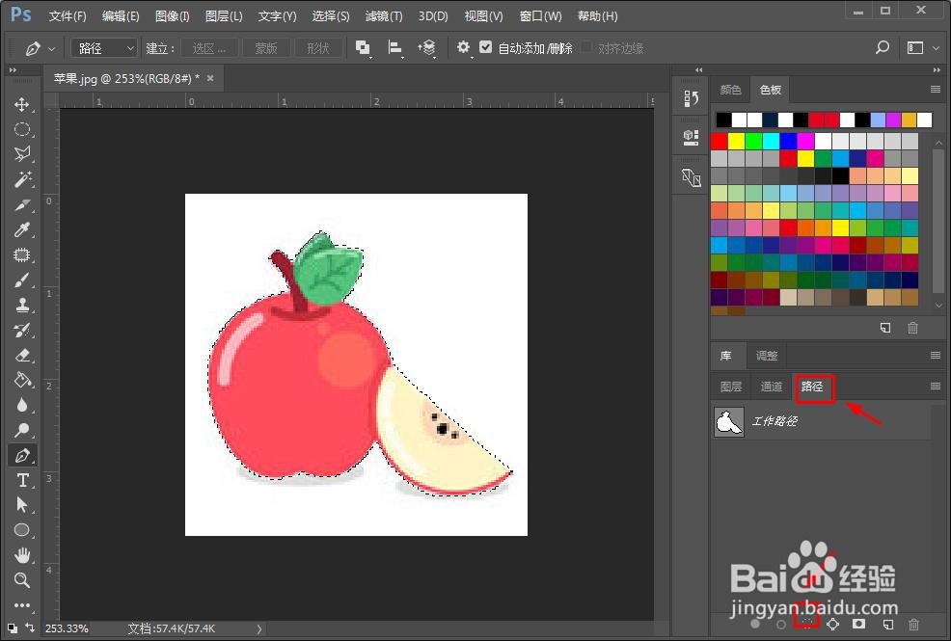Open 文件(F) menu
This screenshot has width=951, height=641.
[68, 15]
